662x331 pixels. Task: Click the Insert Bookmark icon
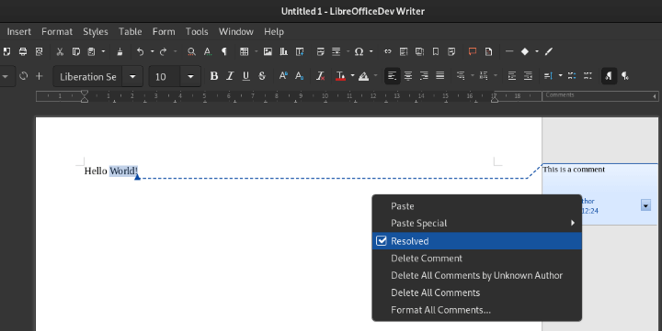(436, 51)
